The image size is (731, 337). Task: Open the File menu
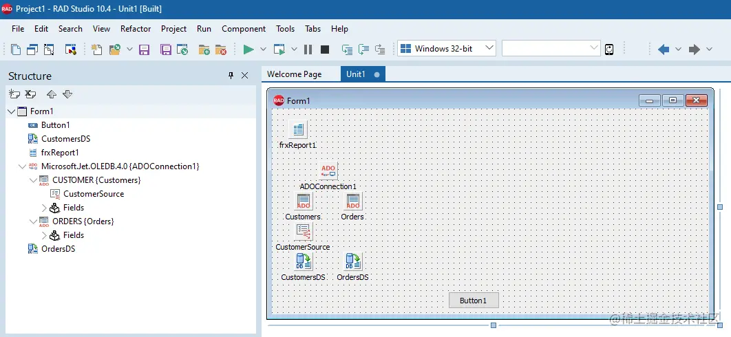pos(18,29)
